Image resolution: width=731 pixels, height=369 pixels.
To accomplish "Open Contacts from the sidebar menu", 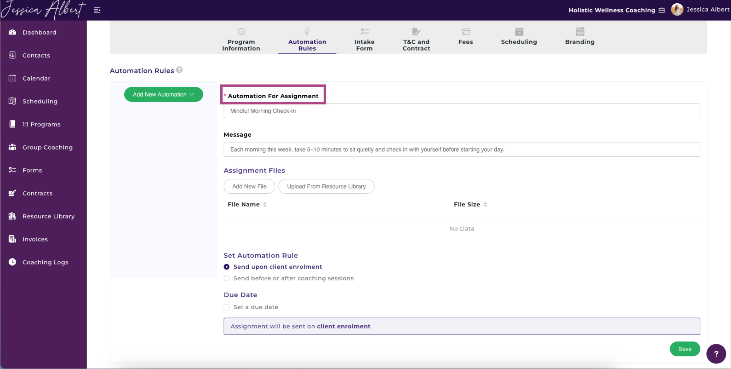I will (x=36, y=55).
